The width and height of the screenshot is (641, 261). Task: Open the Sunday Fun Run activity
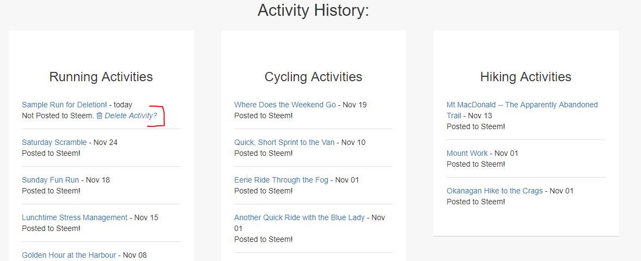(x=50, y=180)
